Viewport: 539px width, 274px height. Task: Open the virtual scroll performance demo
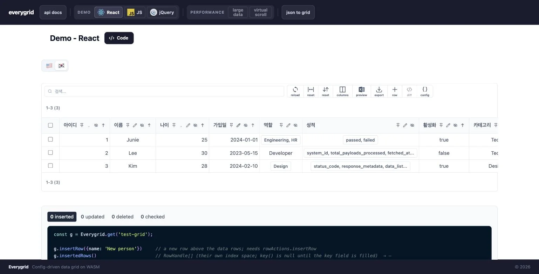(261, 12)
